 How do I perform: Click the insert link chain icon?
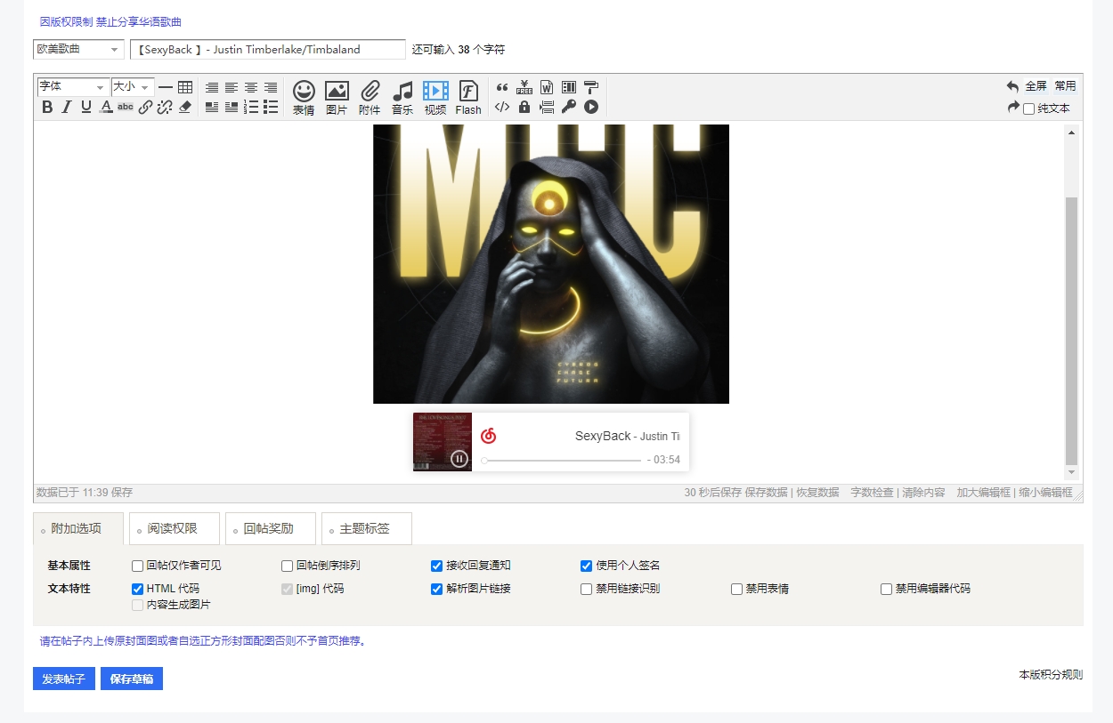click(x=145, y=107)
